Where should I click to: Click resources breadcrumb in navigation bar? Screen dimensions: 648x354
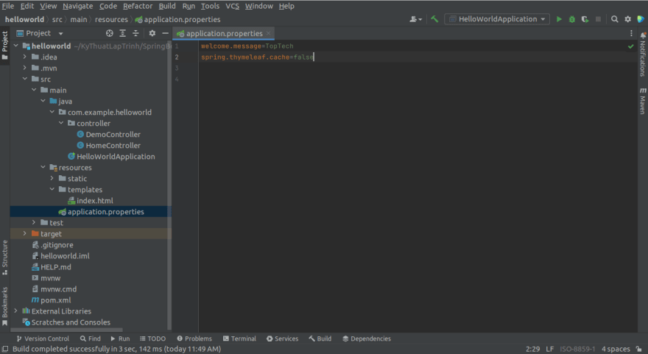[111, 19]
